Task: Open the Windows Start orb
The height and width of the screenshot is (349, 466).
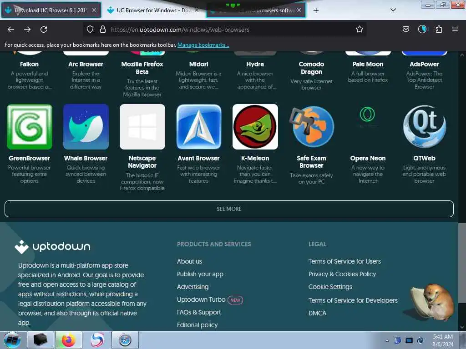Action: click(x=12, y=340)
